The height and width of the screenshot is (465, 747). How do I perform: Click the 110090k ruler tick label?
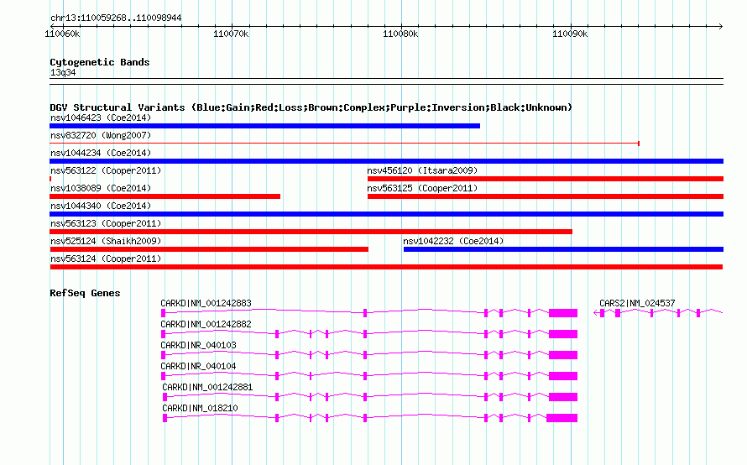pos(570,34)
